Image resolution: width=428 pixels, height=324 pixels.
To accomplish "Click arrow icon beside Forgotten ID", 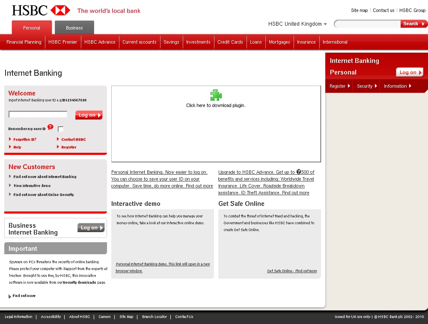I will [x=10, y=139].
